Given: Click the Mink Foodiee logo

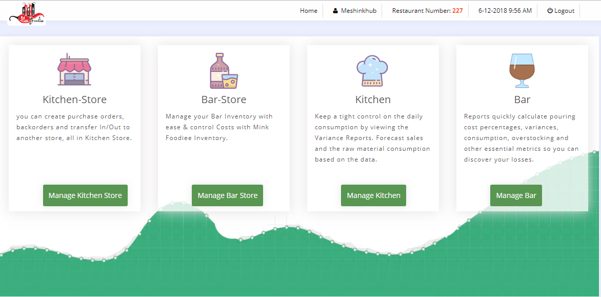Looking at the screenshot, I should pyautogui.click(x=27, y=14).
